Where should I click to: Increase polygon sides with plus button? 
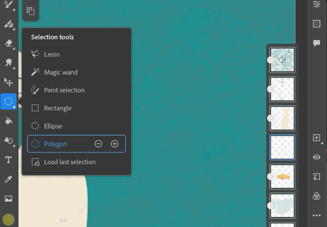point(115,144)
